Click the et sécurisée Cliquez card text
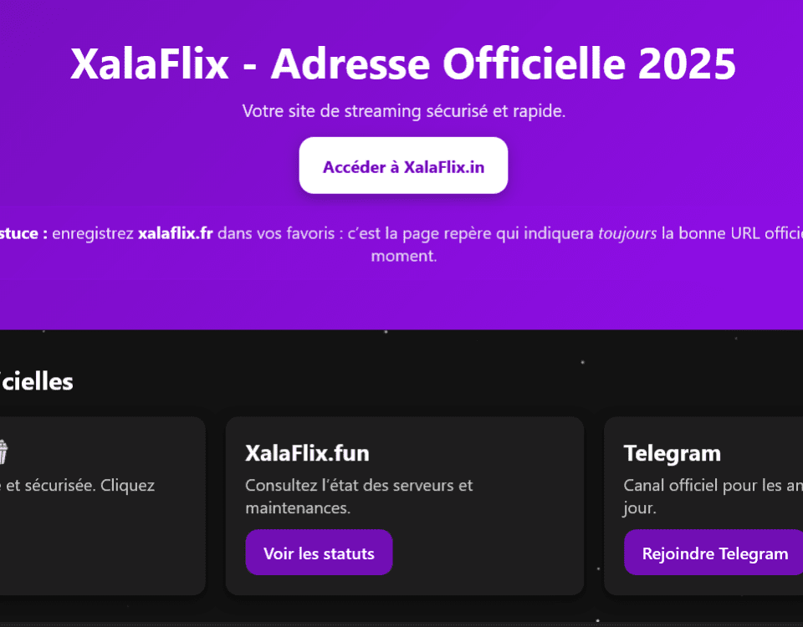803x627 pixels. point(79,485)
